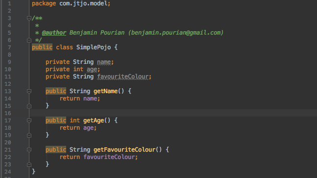
Task: Click the favouriteColour field on line 11
Action: (x=123, y=77)
